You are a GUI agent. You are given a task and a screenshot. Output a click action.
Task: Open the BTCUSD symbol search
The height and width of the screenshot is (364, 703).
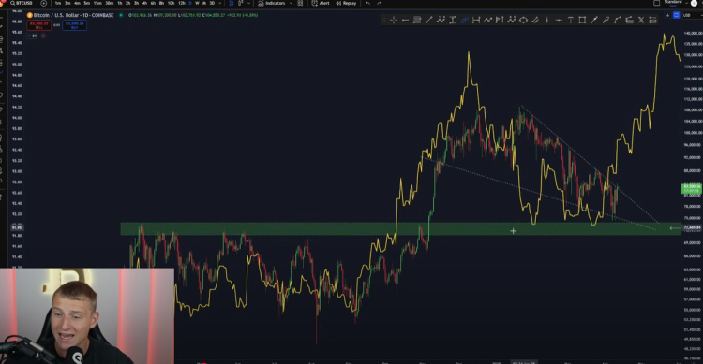[x=22, y=3]
